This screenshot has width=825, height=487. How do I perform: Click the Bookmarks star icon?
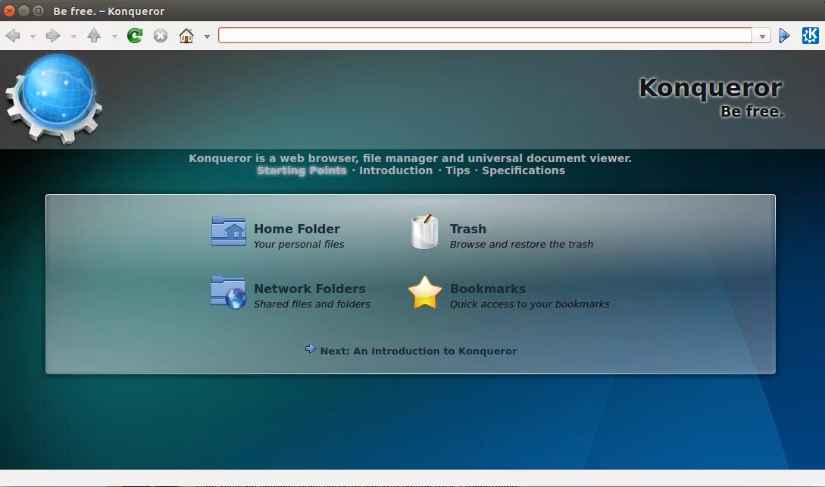point(424,292)
